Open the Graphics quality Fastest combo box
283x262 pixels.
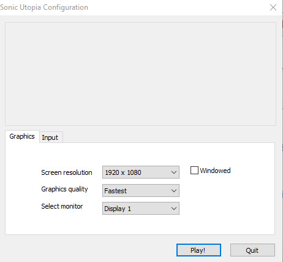[141, 191]
